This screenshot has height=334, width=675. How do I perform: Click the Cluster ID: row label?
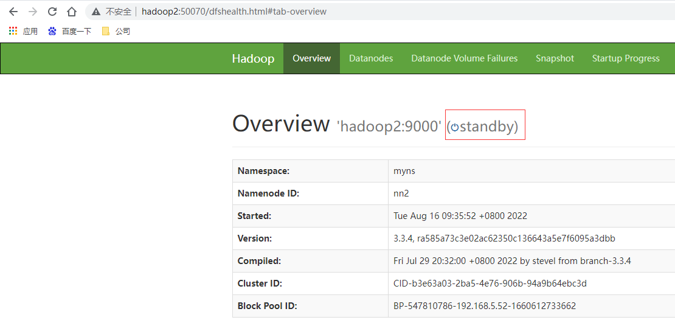(x=260, y=284)
